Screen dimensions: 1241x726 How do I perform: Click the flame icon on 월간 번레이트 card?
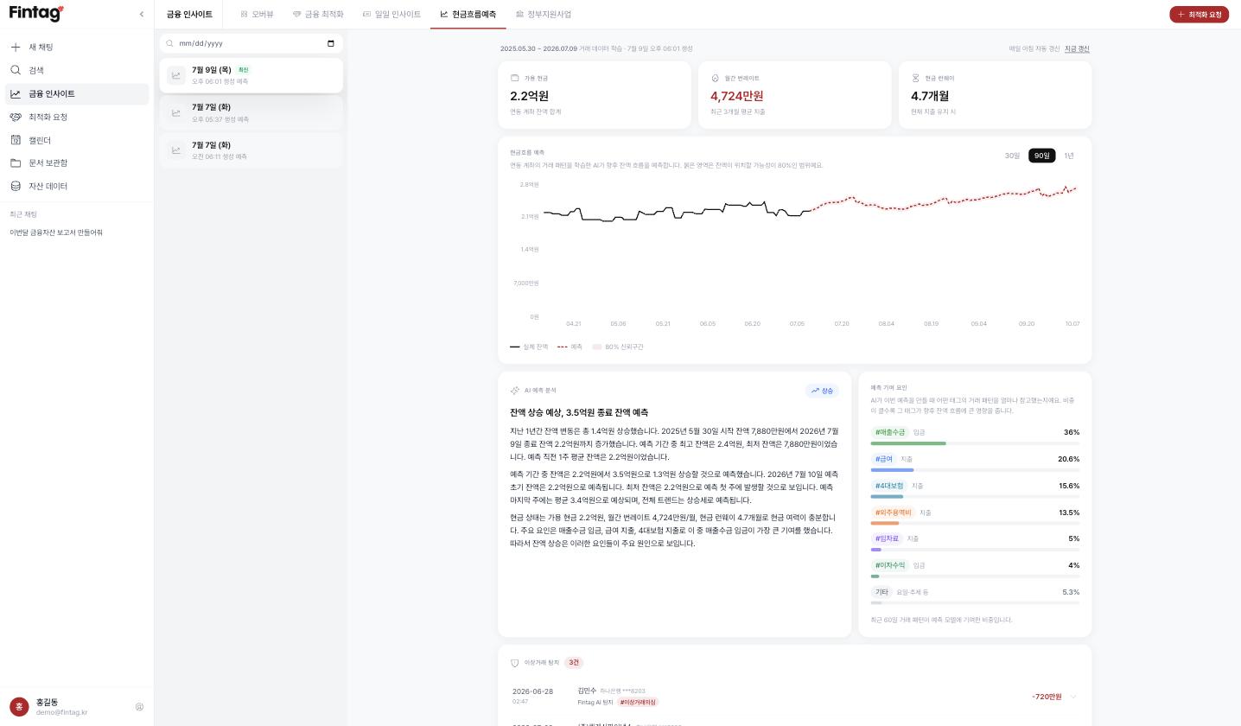coord(715,78)
